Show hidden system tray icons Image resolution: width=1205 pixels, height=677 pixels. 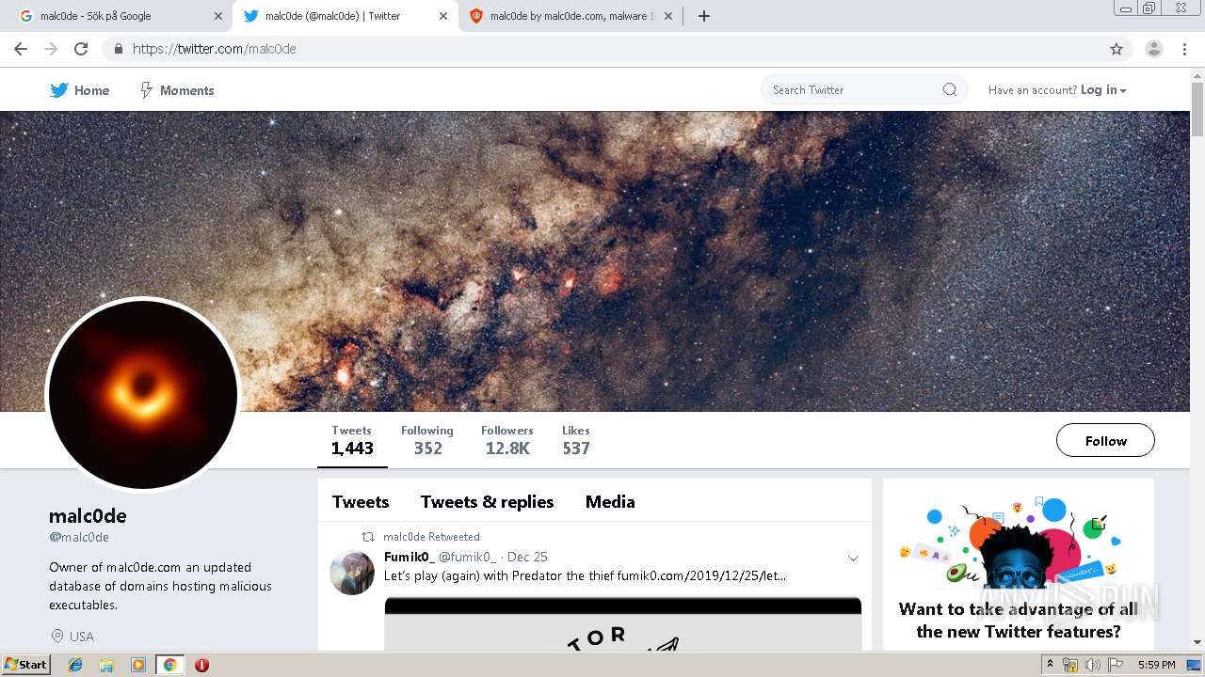(1050, 665)
